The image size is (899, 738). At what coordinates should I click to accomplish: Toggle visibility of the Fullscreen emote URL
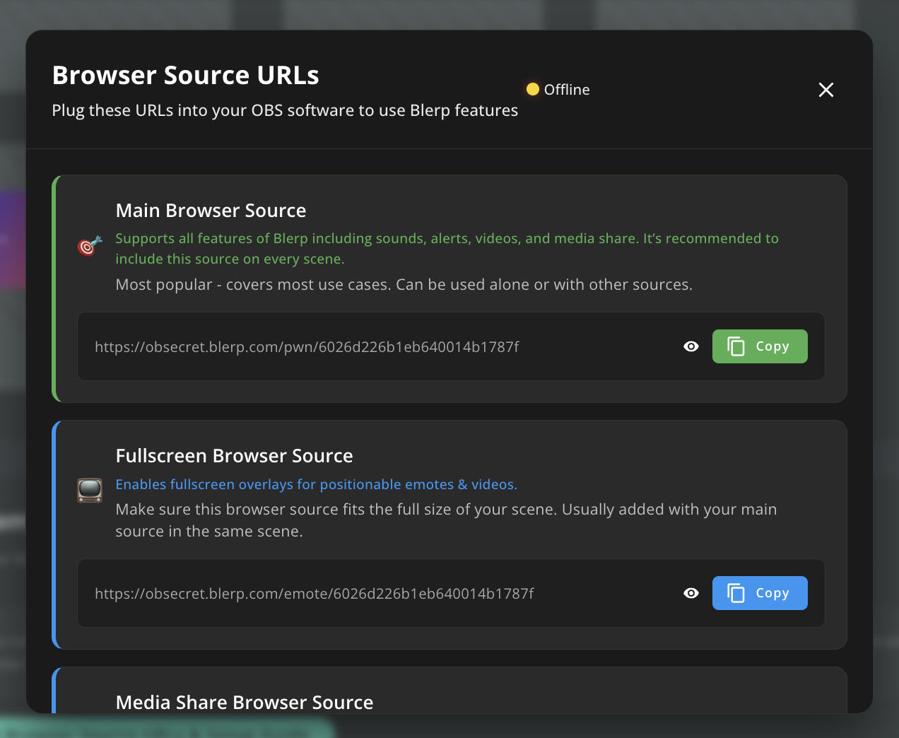point(691,593)
